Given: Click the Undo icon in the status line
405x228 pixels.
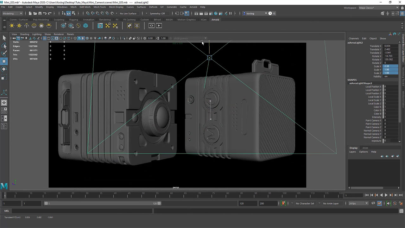Looking at the screenshot, I should click(x=45, y=13).
